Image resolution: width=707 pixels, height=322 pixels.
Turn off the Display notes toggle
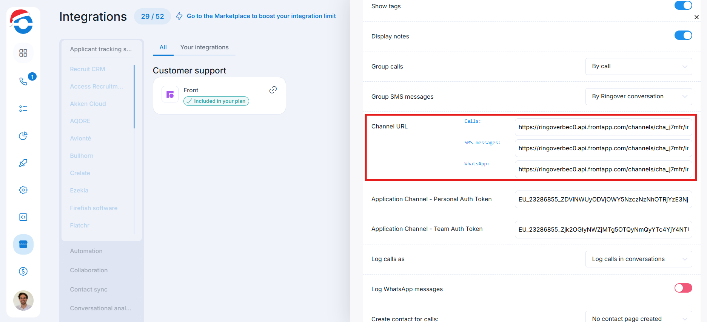[683, 36]
